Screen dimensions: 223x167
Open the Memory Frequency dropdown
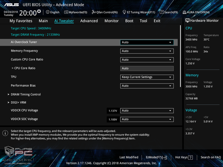click(x=147, y=51)
